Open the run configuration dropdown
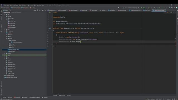178x100 pixels. click(131, 8)
